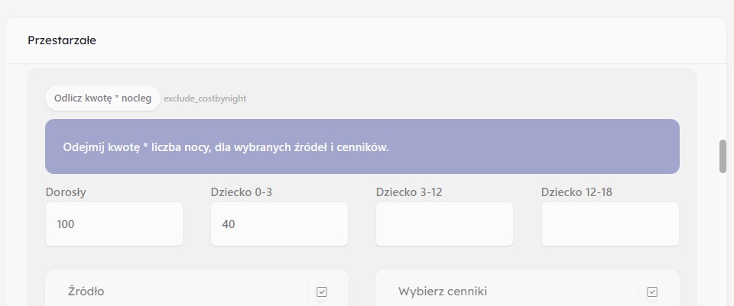
Task: Click the select-all icon in Wybierz cenniki panel
Action: pyautogui.click(x=652, y=292)
